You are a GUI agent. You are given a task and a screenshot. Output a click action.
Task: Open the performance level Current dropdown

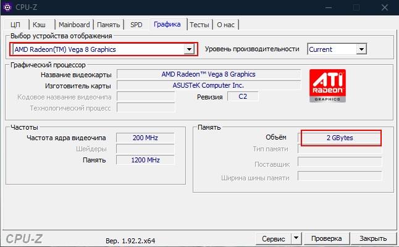click(x=337, y=49)
